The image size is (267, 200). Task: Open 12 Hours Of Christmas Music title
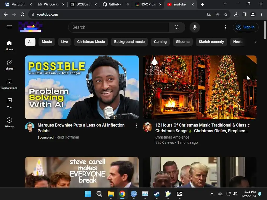[202, 128]
